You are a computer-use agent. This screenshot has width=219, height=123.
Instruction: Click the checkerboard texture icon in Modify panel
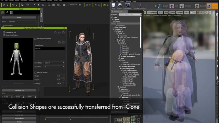[x=11, y=12]
